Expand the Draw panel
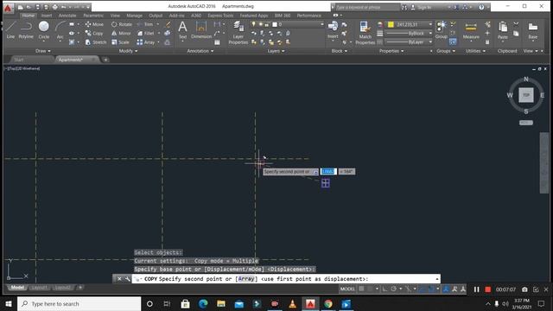The width and height of the screenshot is (553, 311). pos(42,51)
